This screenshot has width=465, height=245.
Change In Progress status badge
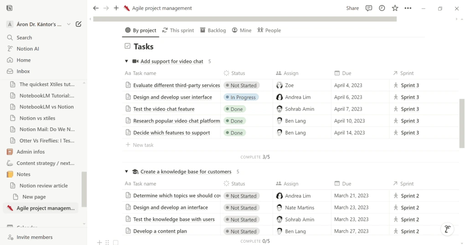pyautogui.click(x=241, y=97)
